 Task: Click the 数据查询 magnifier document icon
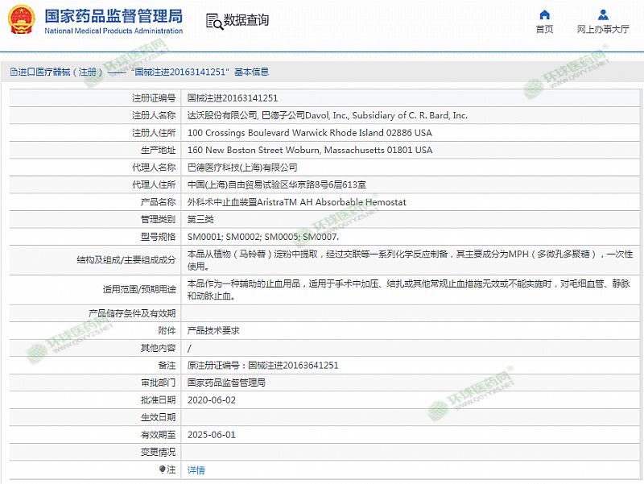pos(213,21)
